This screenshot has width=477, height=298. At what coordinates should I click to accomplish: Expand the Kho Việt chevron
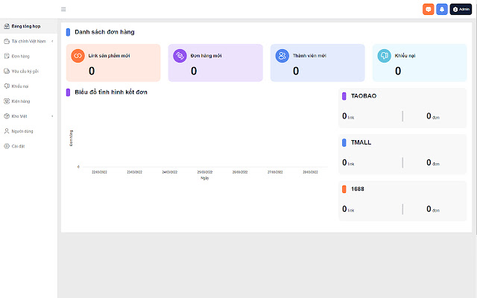point(52,116)
